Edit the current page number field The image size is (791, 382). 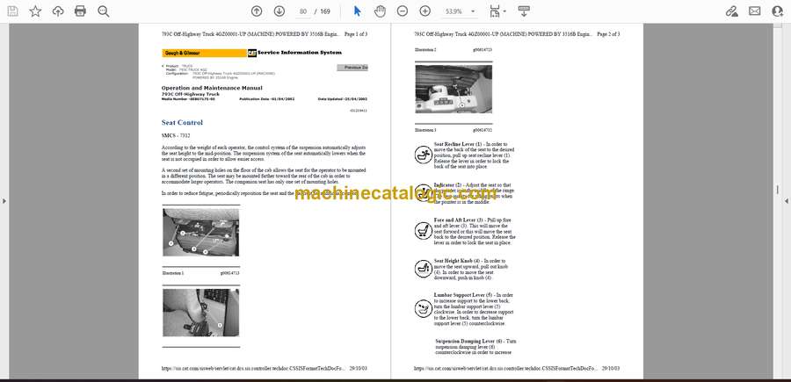(302, 11)
